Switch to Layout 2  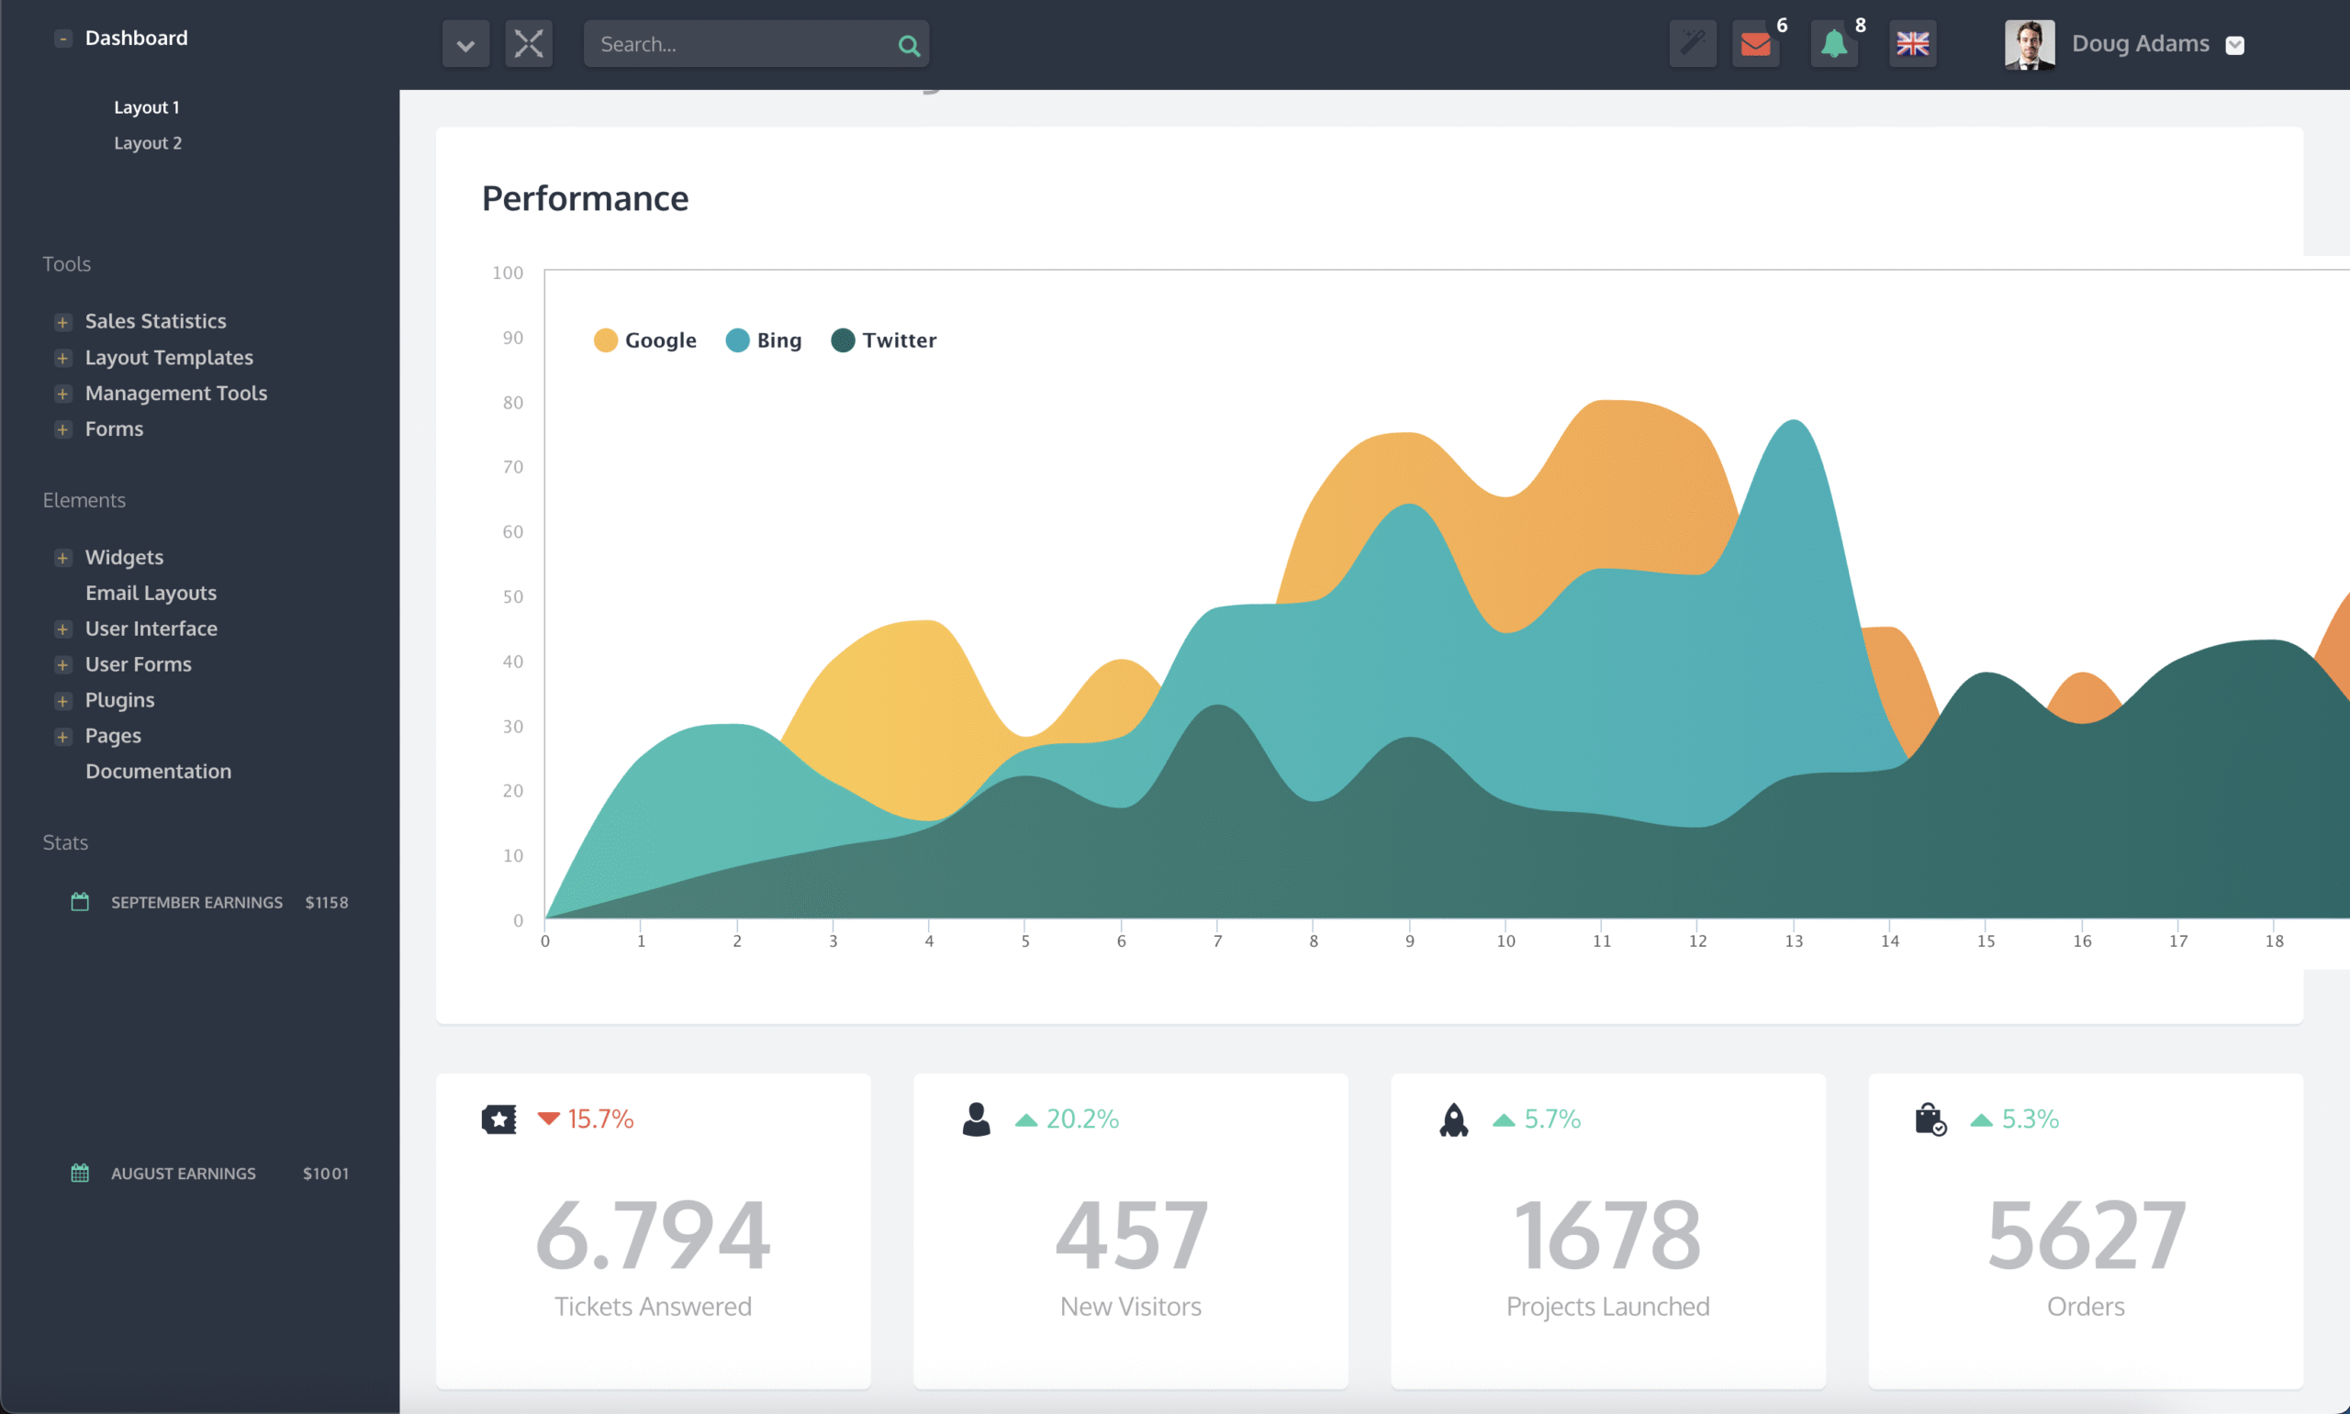148,143
